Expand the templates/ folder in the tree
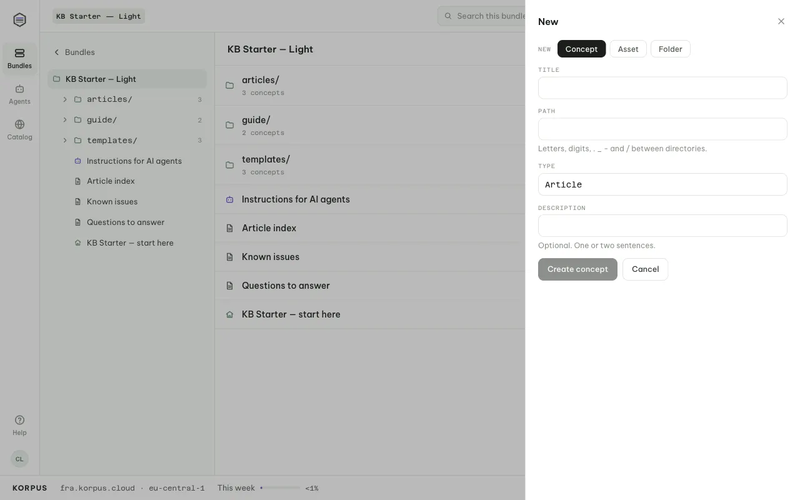 click(x=65, y=141)
